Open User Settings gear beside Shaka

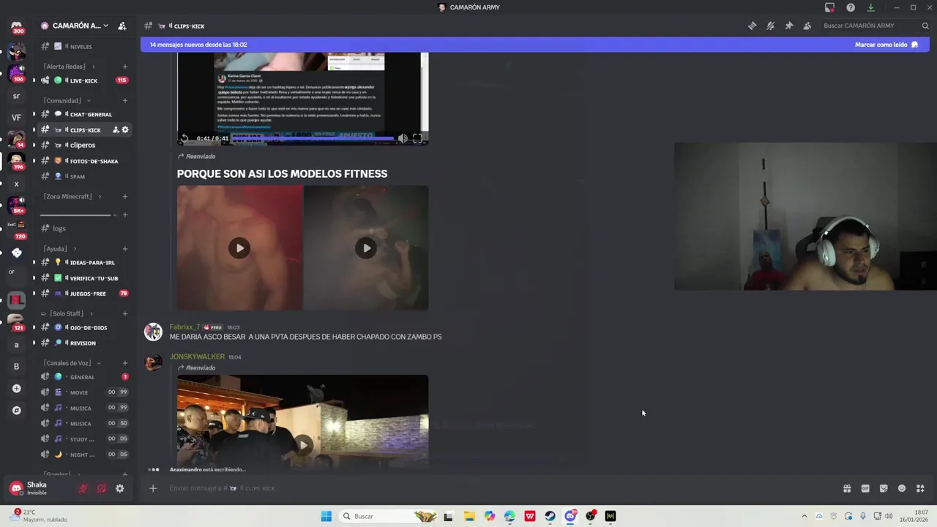click(x=120, y=488)
